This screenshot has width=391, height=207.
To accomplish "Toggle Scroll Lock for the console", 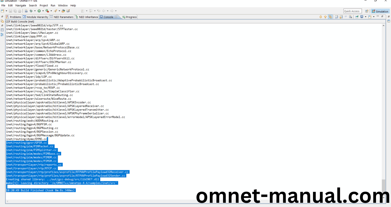I will [341, 17].
